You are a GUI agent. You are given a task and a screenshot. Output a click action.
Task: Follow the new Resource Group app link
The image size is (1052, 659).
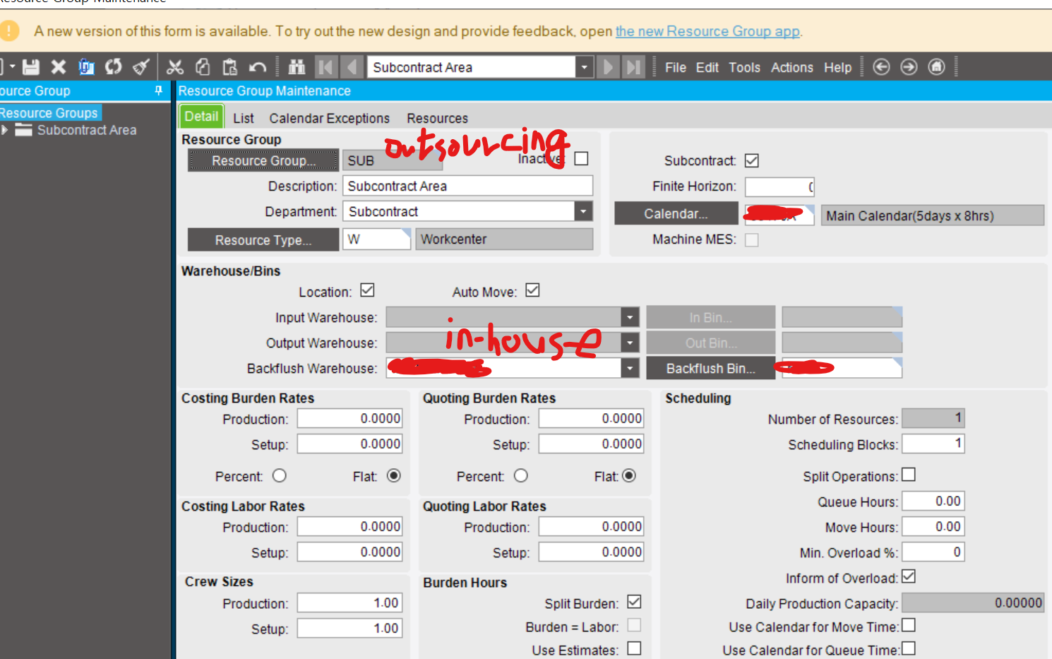707,31
